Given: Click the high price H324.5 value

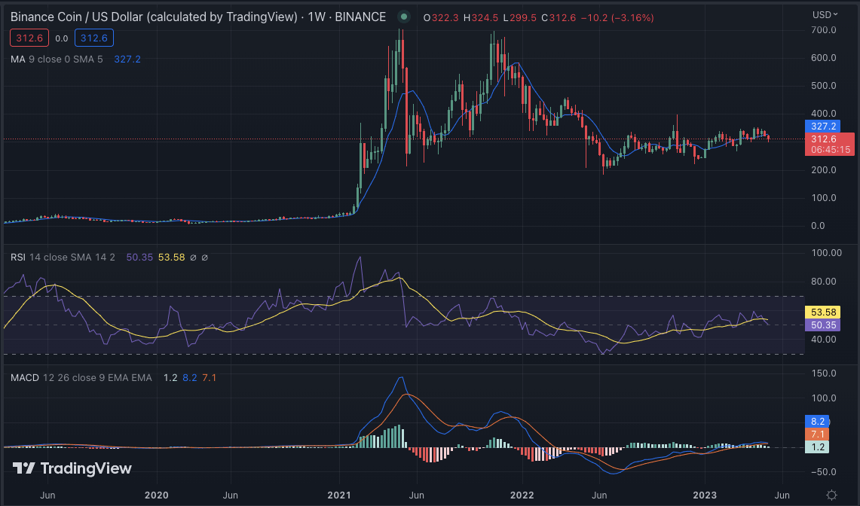Looking at the screenshot, I should 481,17.
